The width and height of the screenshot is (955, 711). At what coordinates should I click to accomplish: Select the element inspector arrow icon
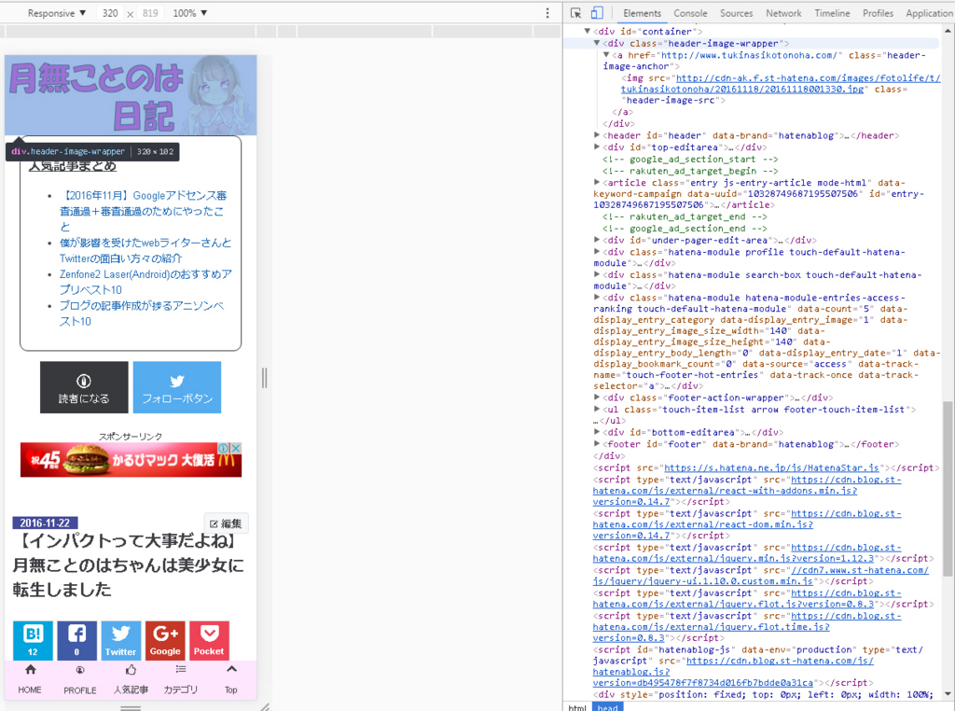click(x=575, y=13)
